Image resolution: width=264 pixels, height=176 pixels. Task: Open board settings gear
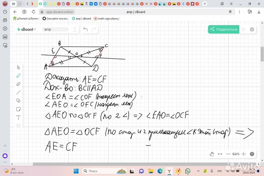click(x=252, y=29)
